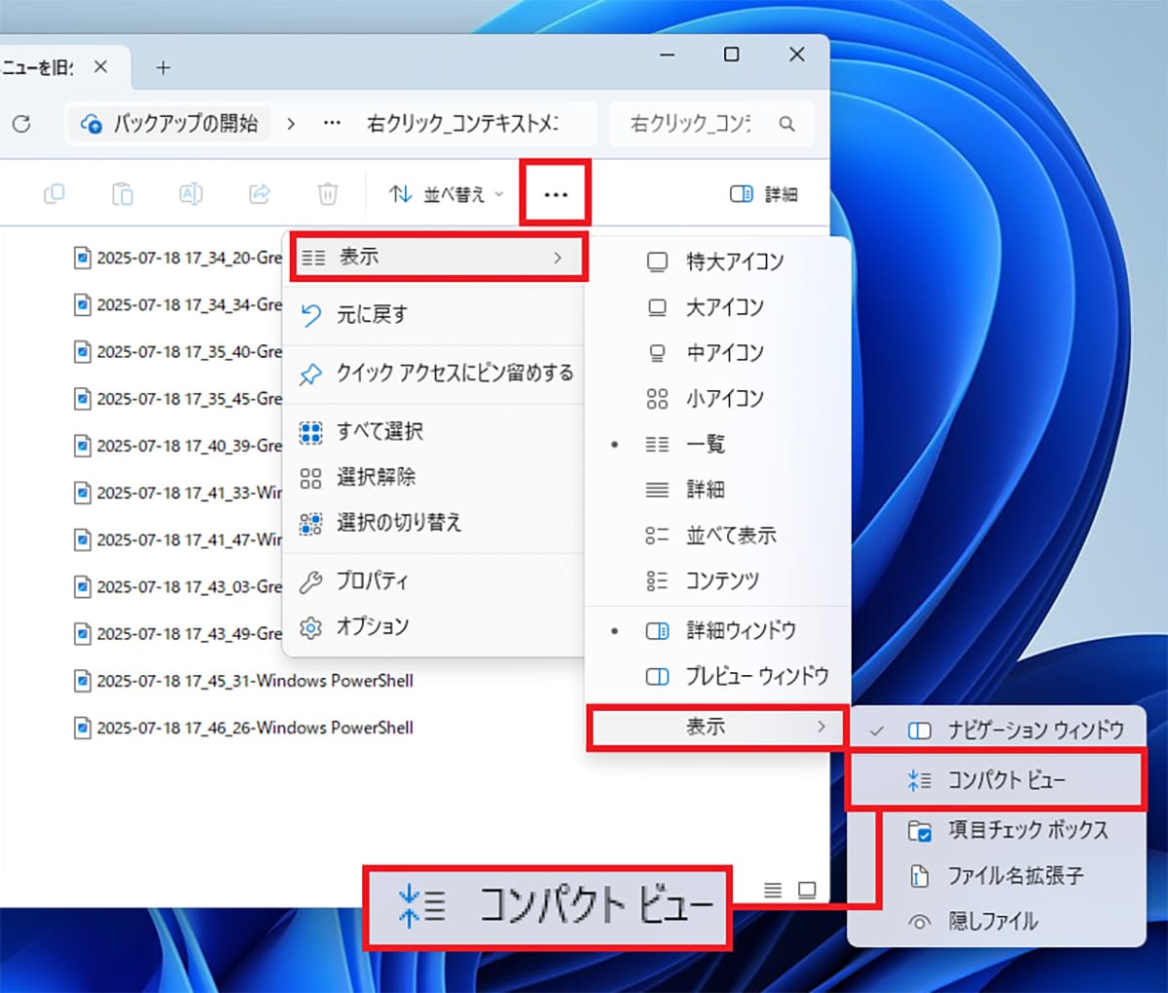Open the 並べ替え sort dropdown

446,194
